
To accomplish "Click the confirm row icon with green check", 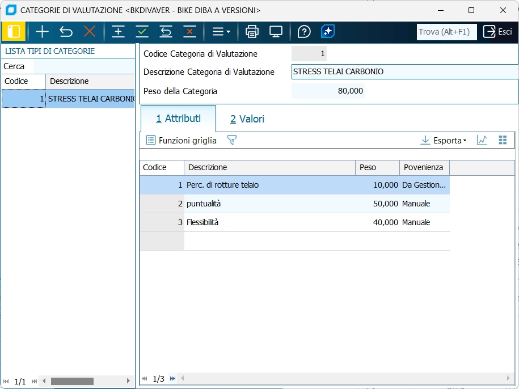I will tap(142, 32).
